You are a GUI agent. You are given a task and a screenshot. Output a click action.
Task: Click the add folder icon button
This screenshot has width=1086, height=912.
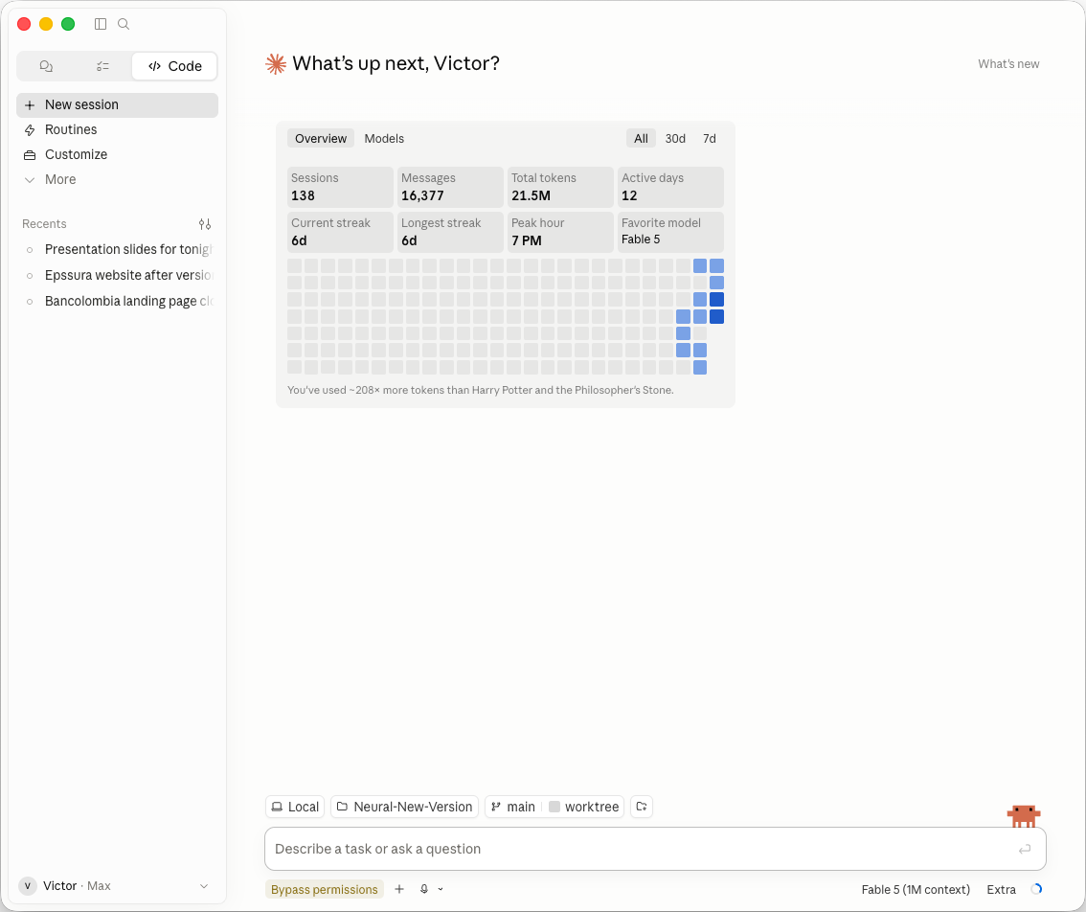click(x=642, y=808)
